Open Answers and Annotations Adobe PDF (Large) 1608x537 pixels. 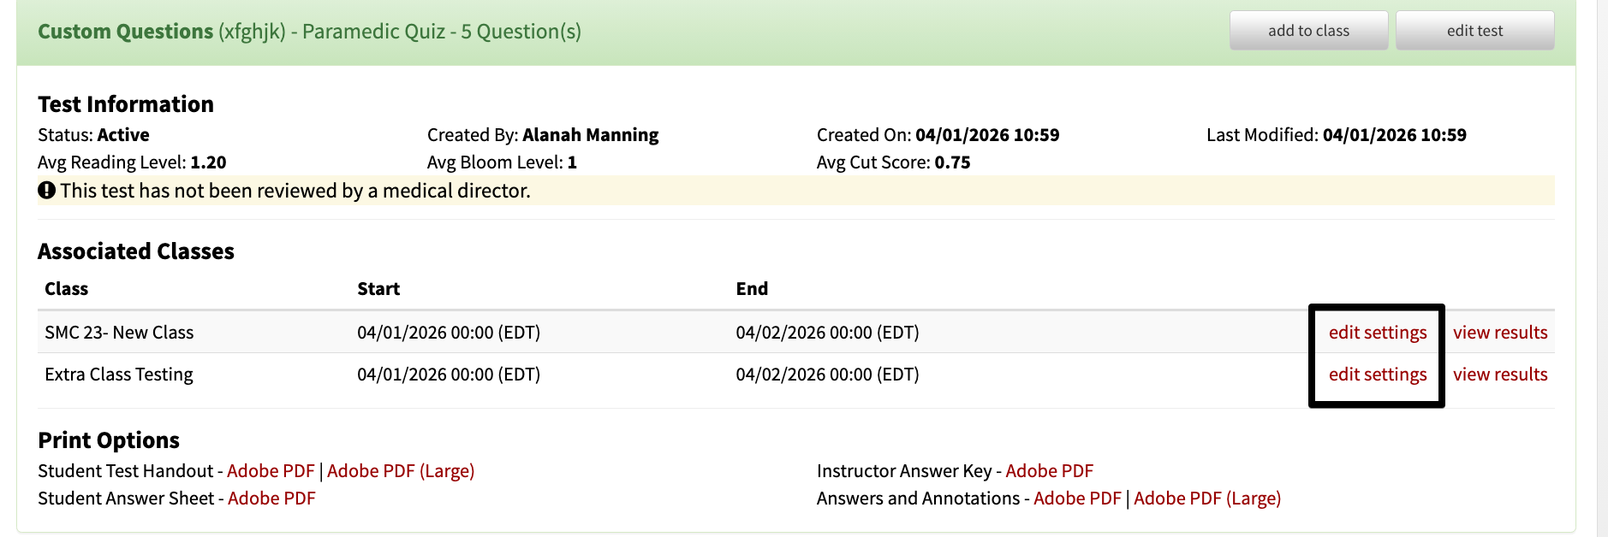pyautogui.click(x=1207, y=499)
